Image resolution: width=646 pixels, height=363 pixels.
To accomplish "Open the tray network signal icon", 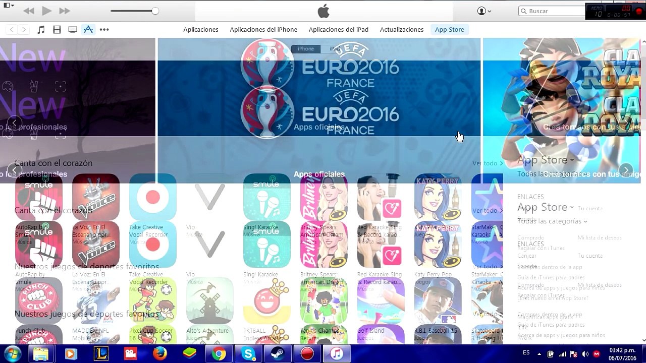I will click(x=562, y=354).
